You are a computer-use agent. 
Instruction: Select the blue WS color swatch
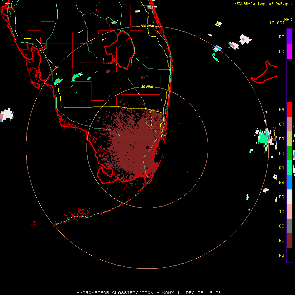(x=289, y=182)
